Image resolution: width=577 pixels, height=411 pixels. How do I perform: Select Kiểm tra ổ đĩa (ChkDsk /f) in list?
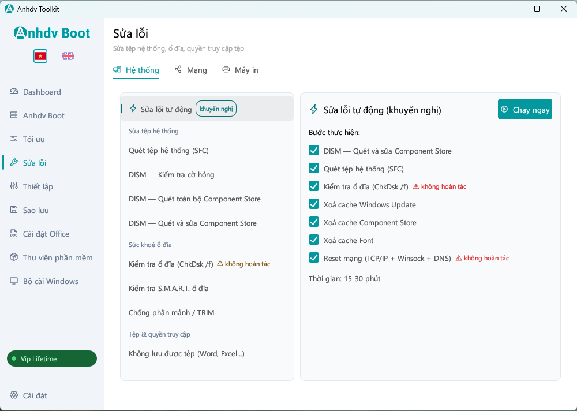click(207, 264)
